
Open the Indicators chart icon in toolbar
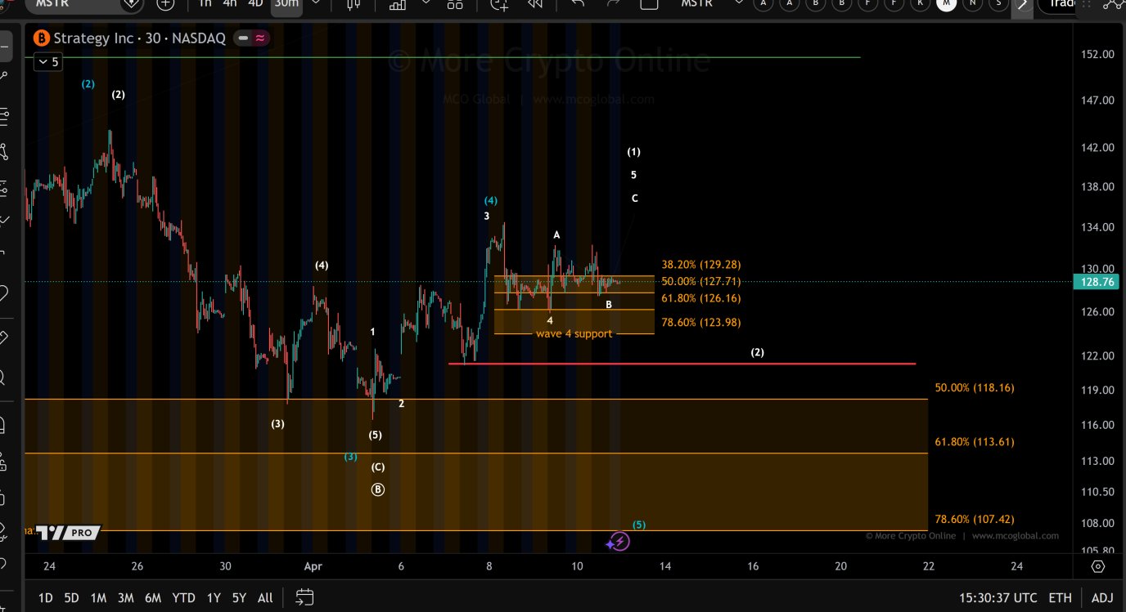coord(398,4)
